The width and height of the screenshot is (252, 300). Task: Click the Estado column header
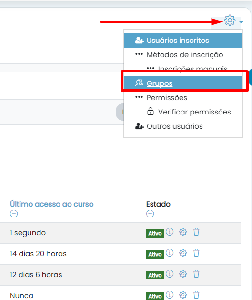pyautogui.click(x=158, y=204)
